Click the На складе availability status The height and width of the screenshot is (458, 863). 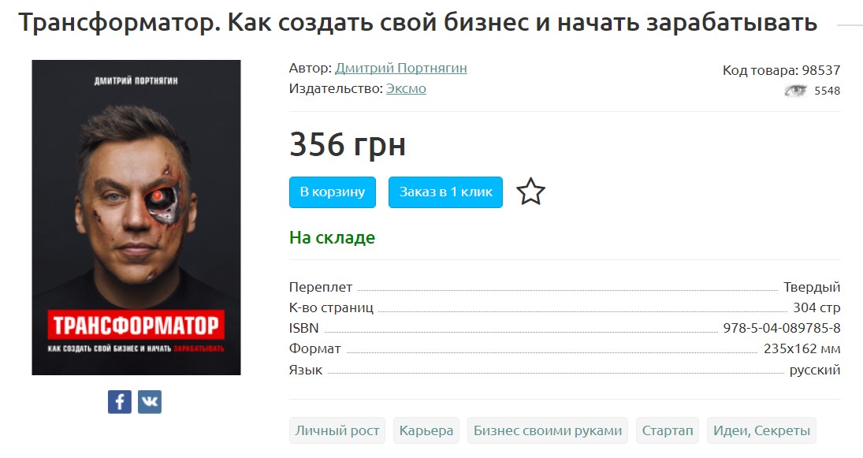[332, 238]
